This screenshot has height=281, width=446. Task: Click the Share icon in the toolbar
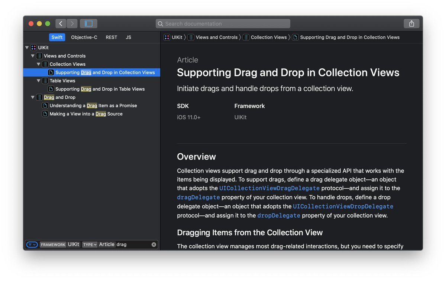point(411,23)
